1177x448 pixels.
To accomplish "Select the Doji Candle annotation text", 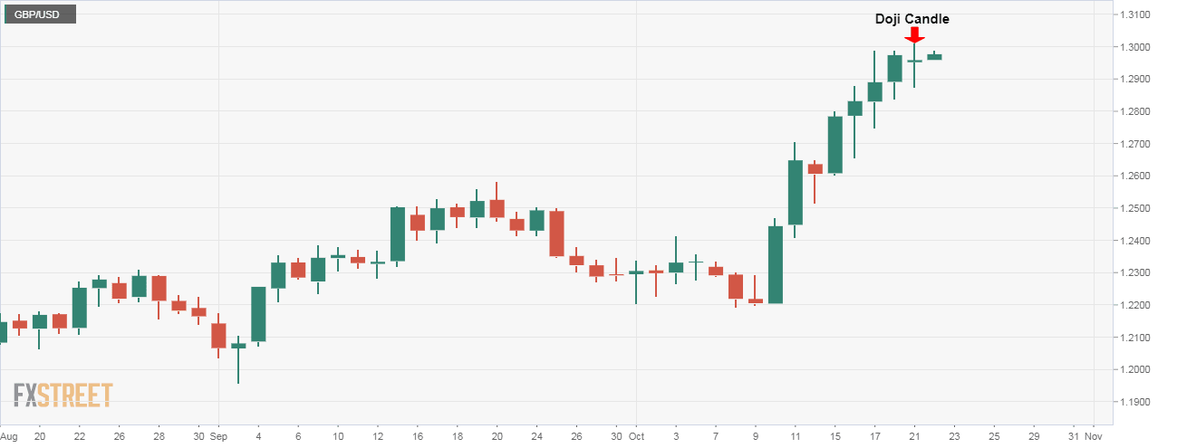I will click(912, 18).
